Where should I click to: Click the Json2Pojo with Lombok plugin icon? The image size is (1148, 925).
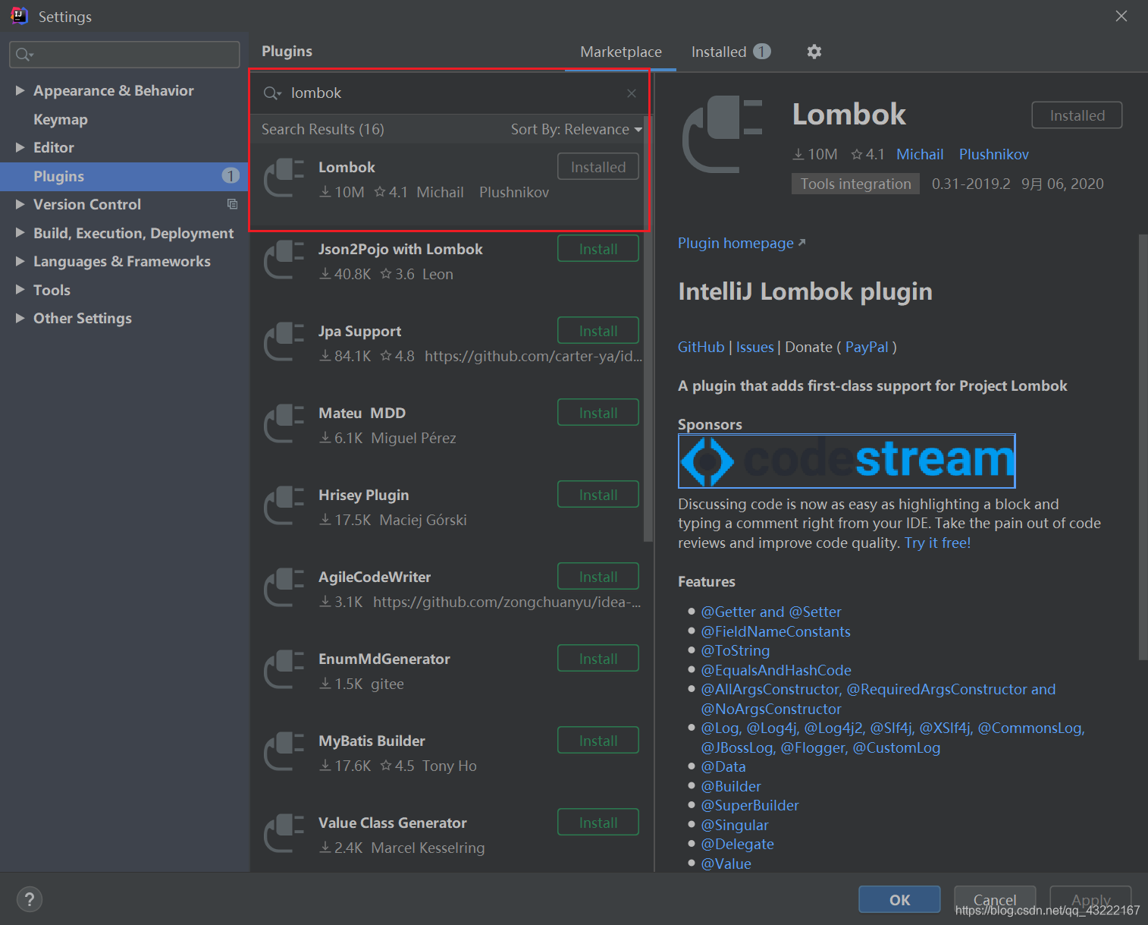pos(284,260)
